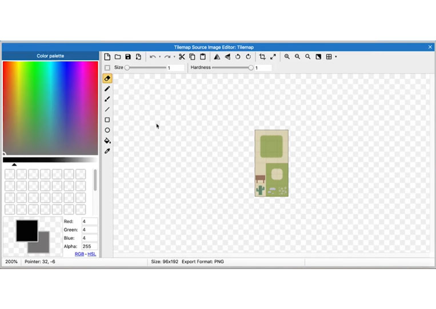Open the undo history dropdown arrow
The image size is (436, 309).
pos(160,57)
